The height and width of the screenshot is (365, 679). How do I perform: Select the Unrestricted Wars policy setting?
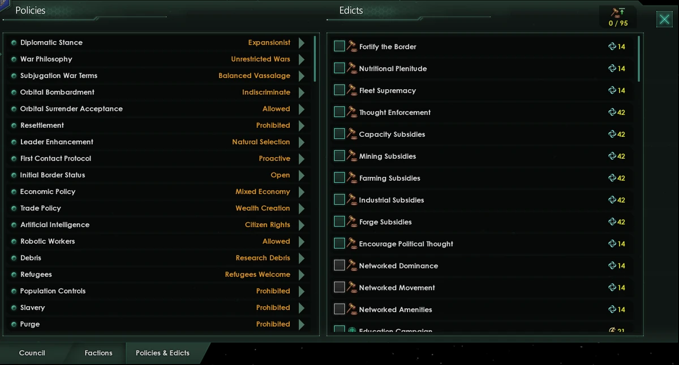pos(260,59)
